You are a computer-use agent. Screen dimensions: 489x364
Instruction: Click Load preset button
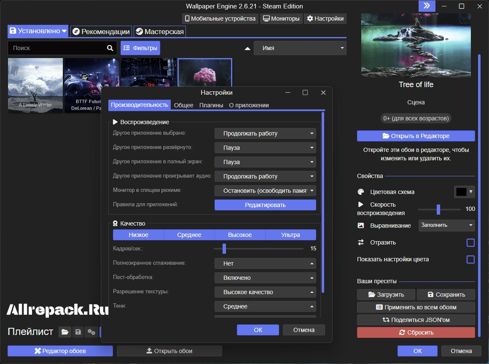tap(386, 295)
